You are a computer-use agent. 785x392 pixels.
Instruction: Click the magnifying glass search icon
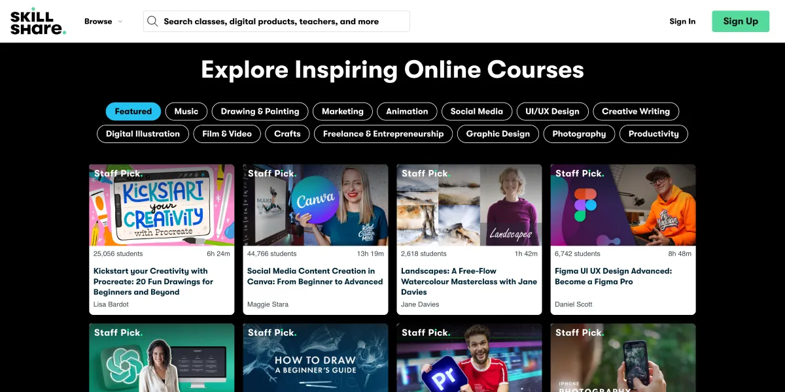coord(152,22)
